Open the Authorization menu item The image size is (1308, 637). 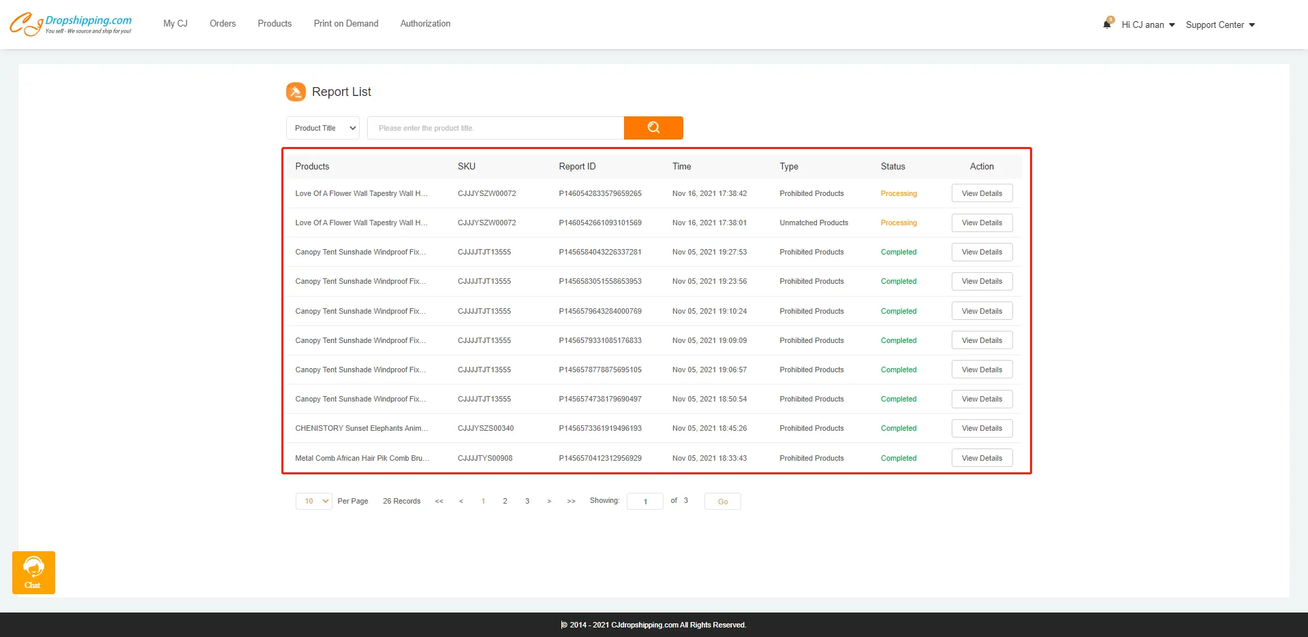tap(425, 23)
